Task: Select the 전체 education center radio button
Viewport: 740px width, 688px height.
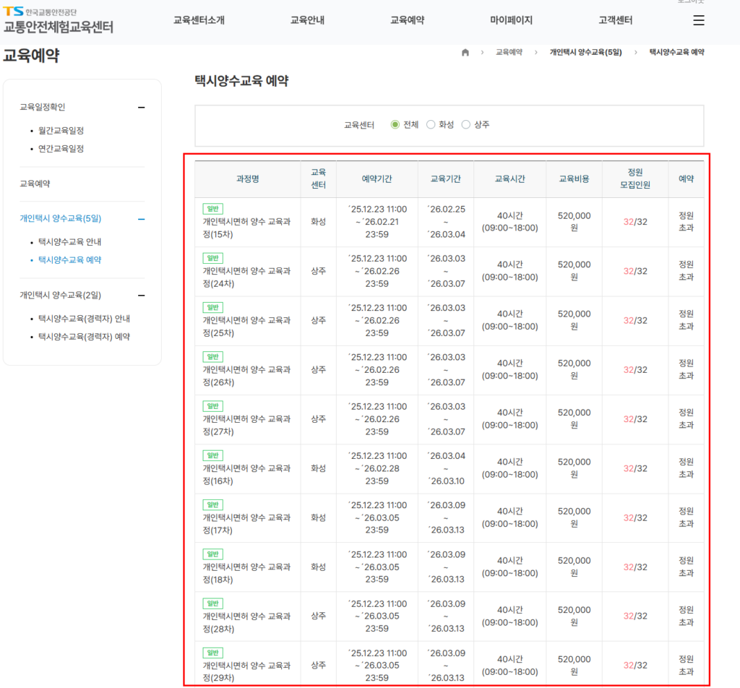Action: coord(395,124)
